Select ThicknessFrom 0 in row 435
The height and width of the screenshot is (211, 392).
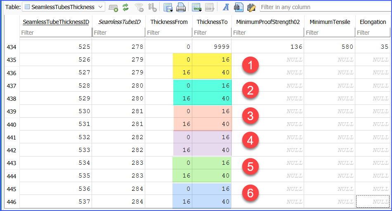[169, 60]
